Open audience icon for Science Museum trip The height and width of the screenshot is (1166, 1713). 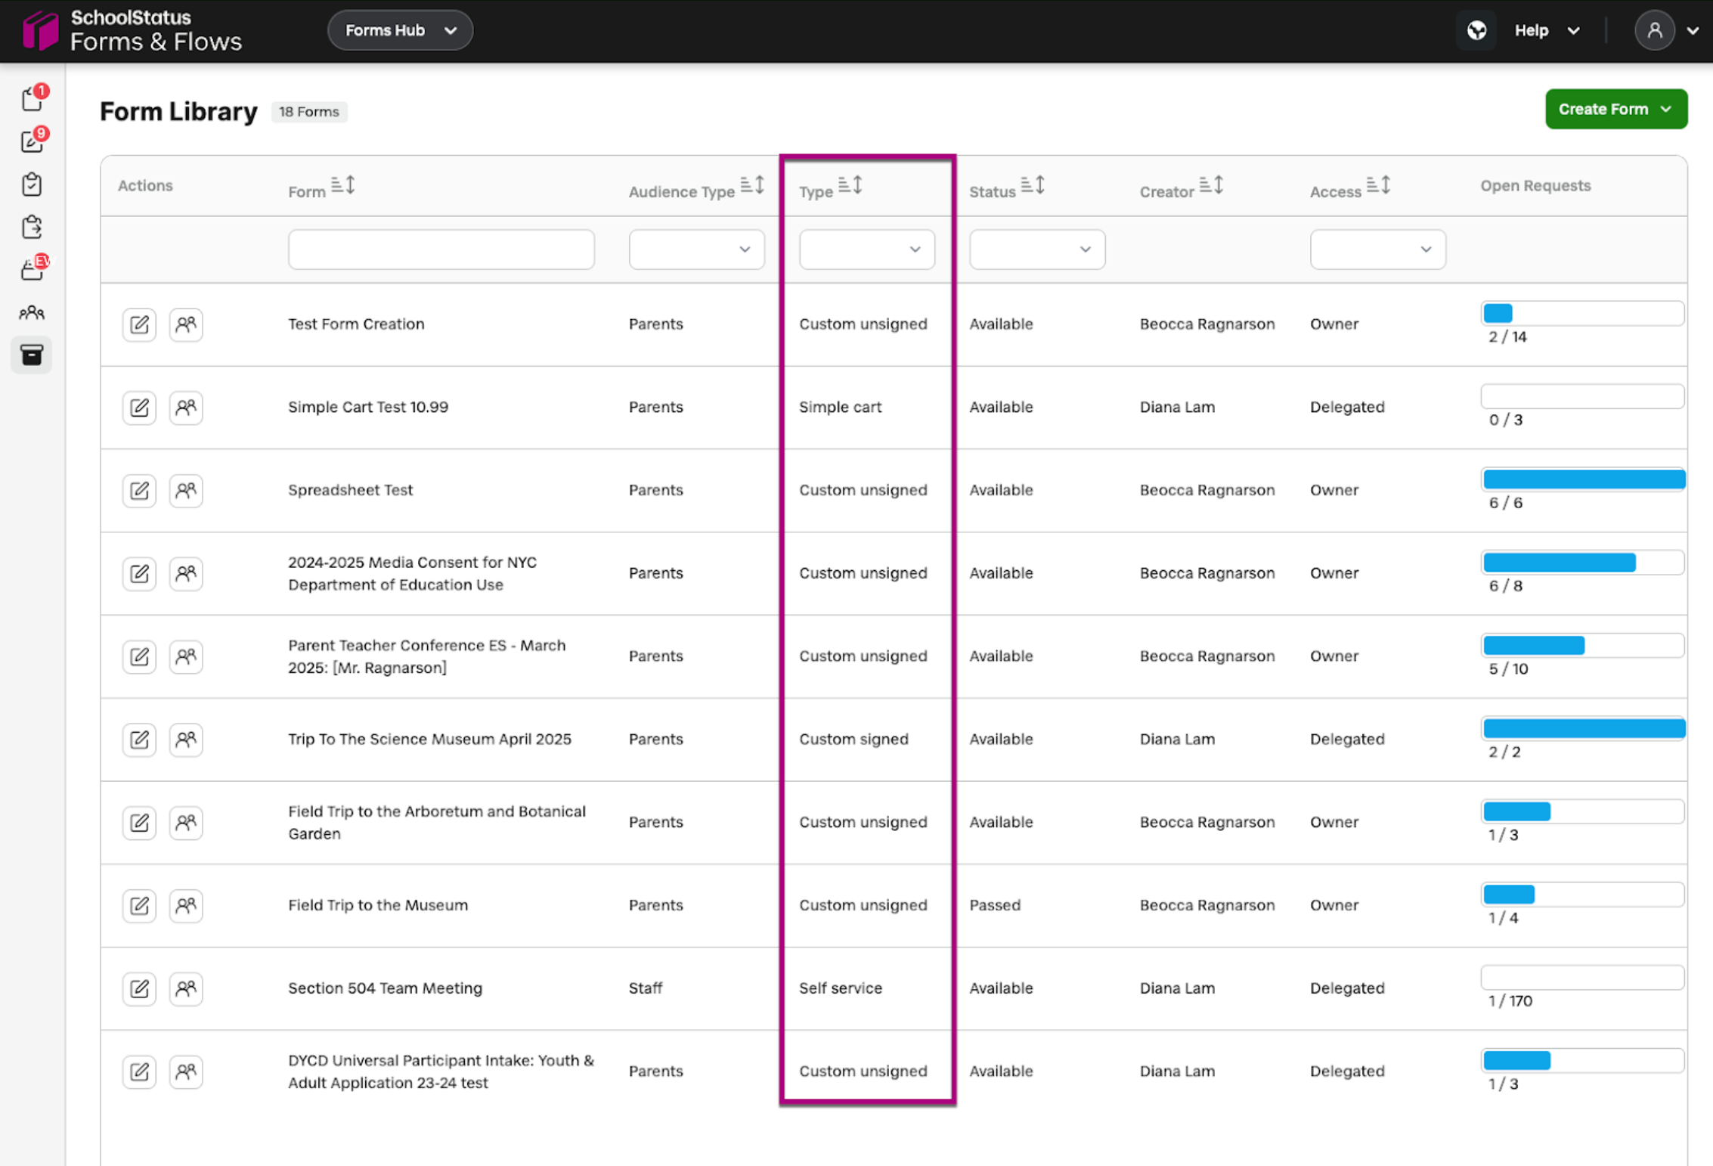click(186, 740)
